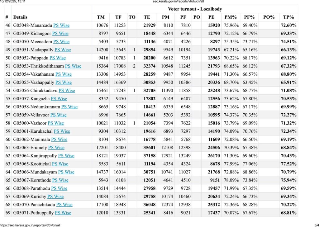The width and height of the screenshot is (319, 227).
Task: Click the TP% column header
Action: point(288,17)
